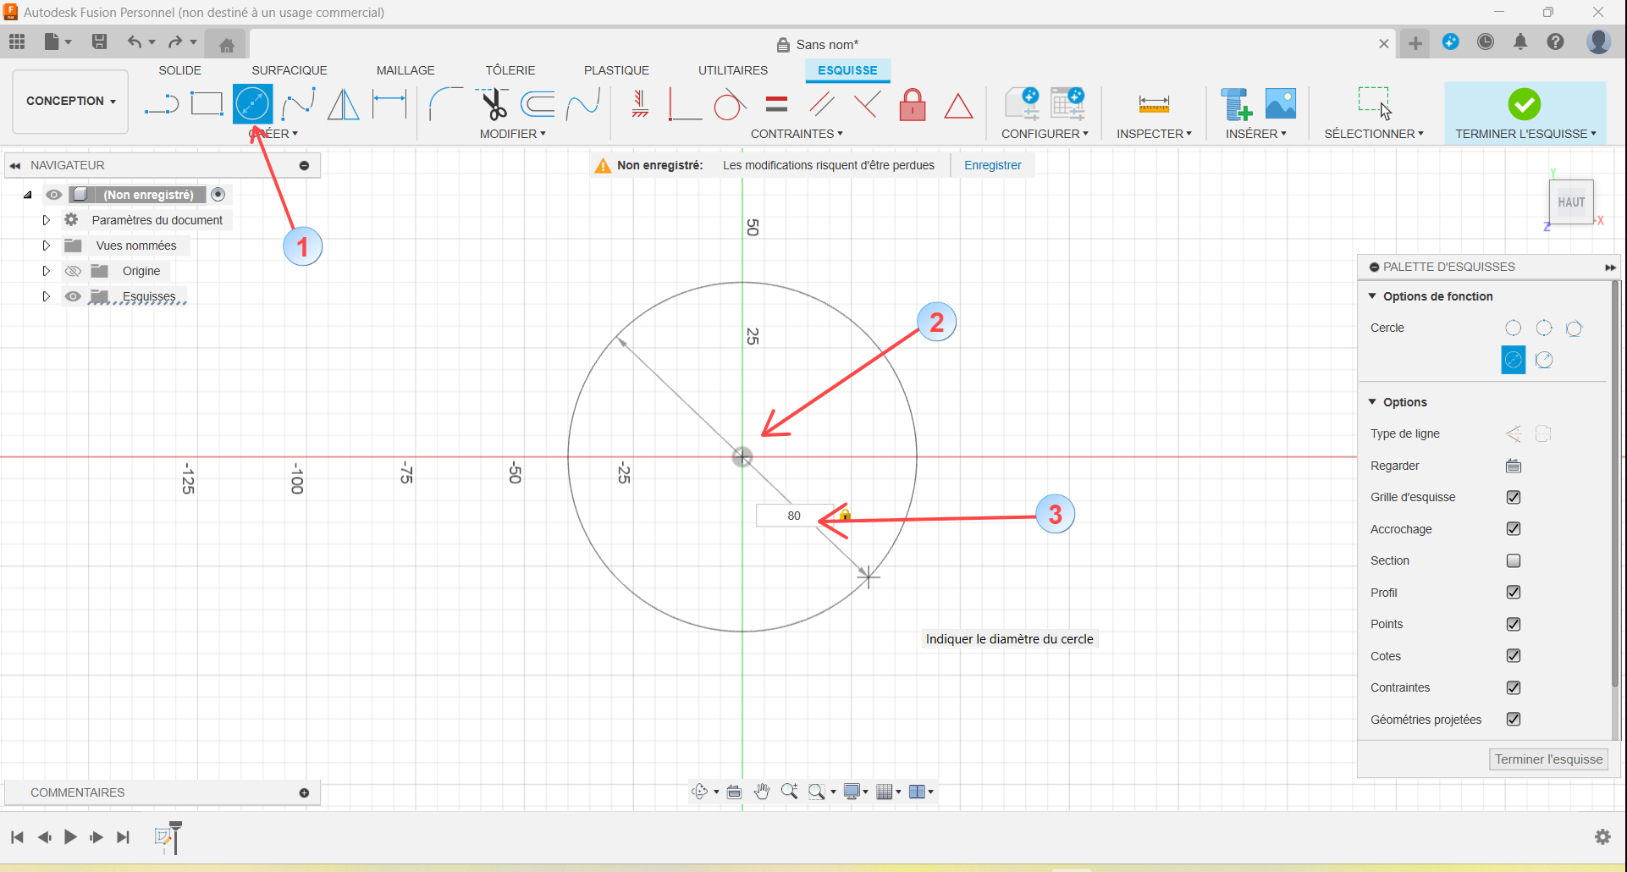The height and width of the screenshot is (872, 1627).
Task: Open the CRÉER dropdown menu
Action: pyautogui.click(x=273, y=134)
